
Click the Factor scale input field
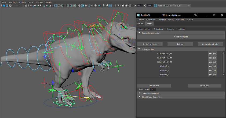click(153, 90)
